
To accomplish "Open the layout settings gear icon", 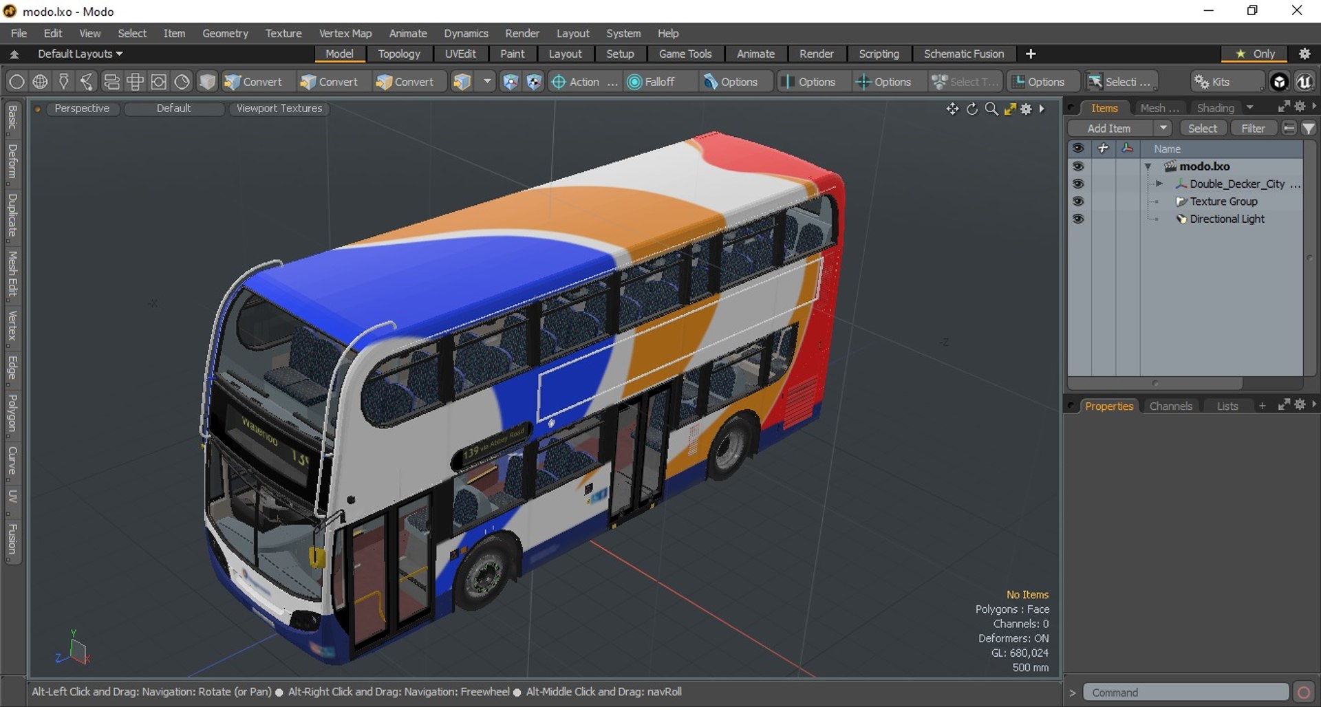I will (1304, 54).
